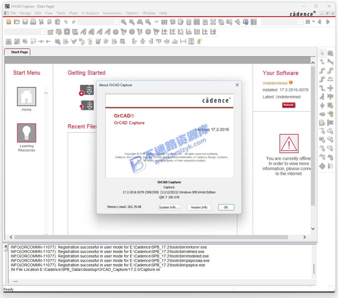Click the PSpice Run play icon
The height and width of the screenshot is (298, 338).
[x=67, y=32]
